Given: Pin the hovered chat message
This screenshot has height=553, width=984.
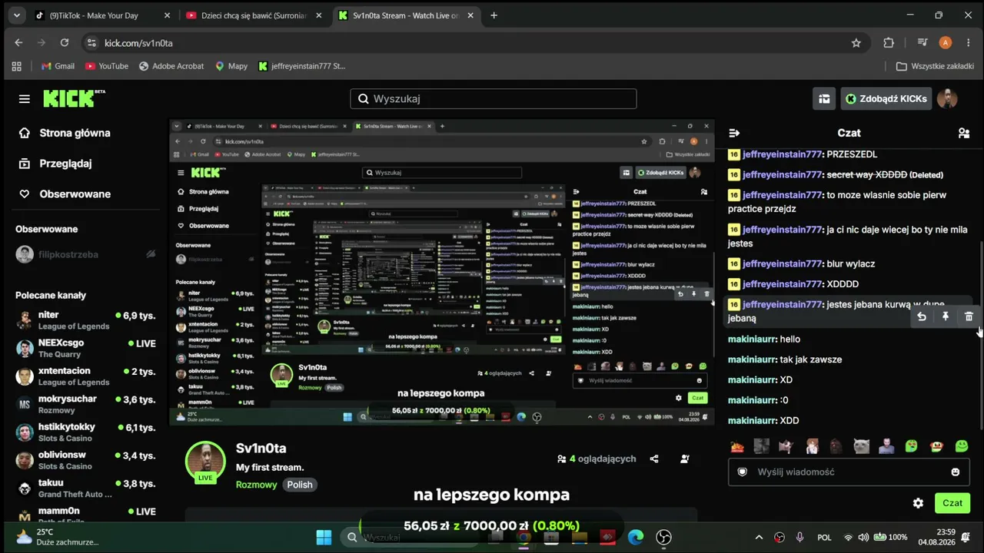Looking at the screenshot, I should (x=946, y=316).
